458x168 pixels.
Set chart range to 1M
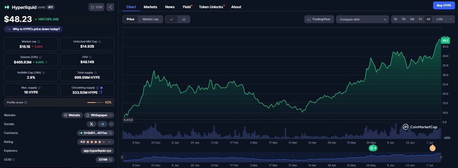point(412,19)
